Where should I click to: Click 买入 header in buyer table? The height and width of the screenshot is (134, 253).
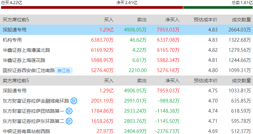point(109,20)
